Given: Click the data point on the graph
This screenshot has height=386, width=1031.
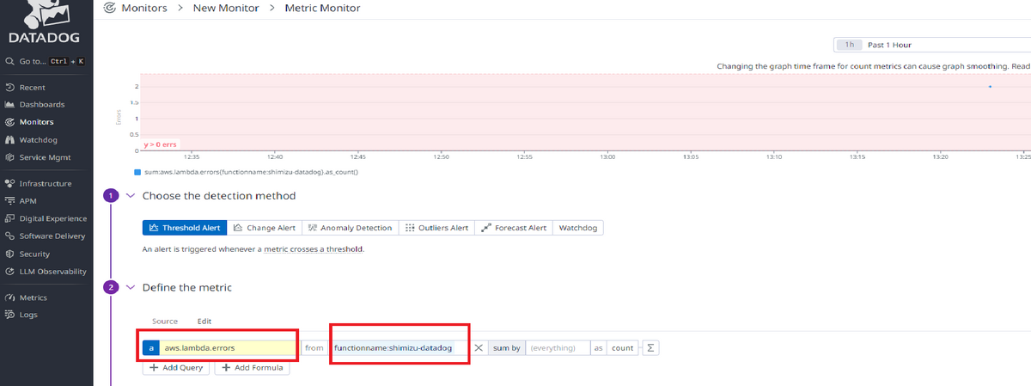Looking at the screenshot, I should pos(990,87).
